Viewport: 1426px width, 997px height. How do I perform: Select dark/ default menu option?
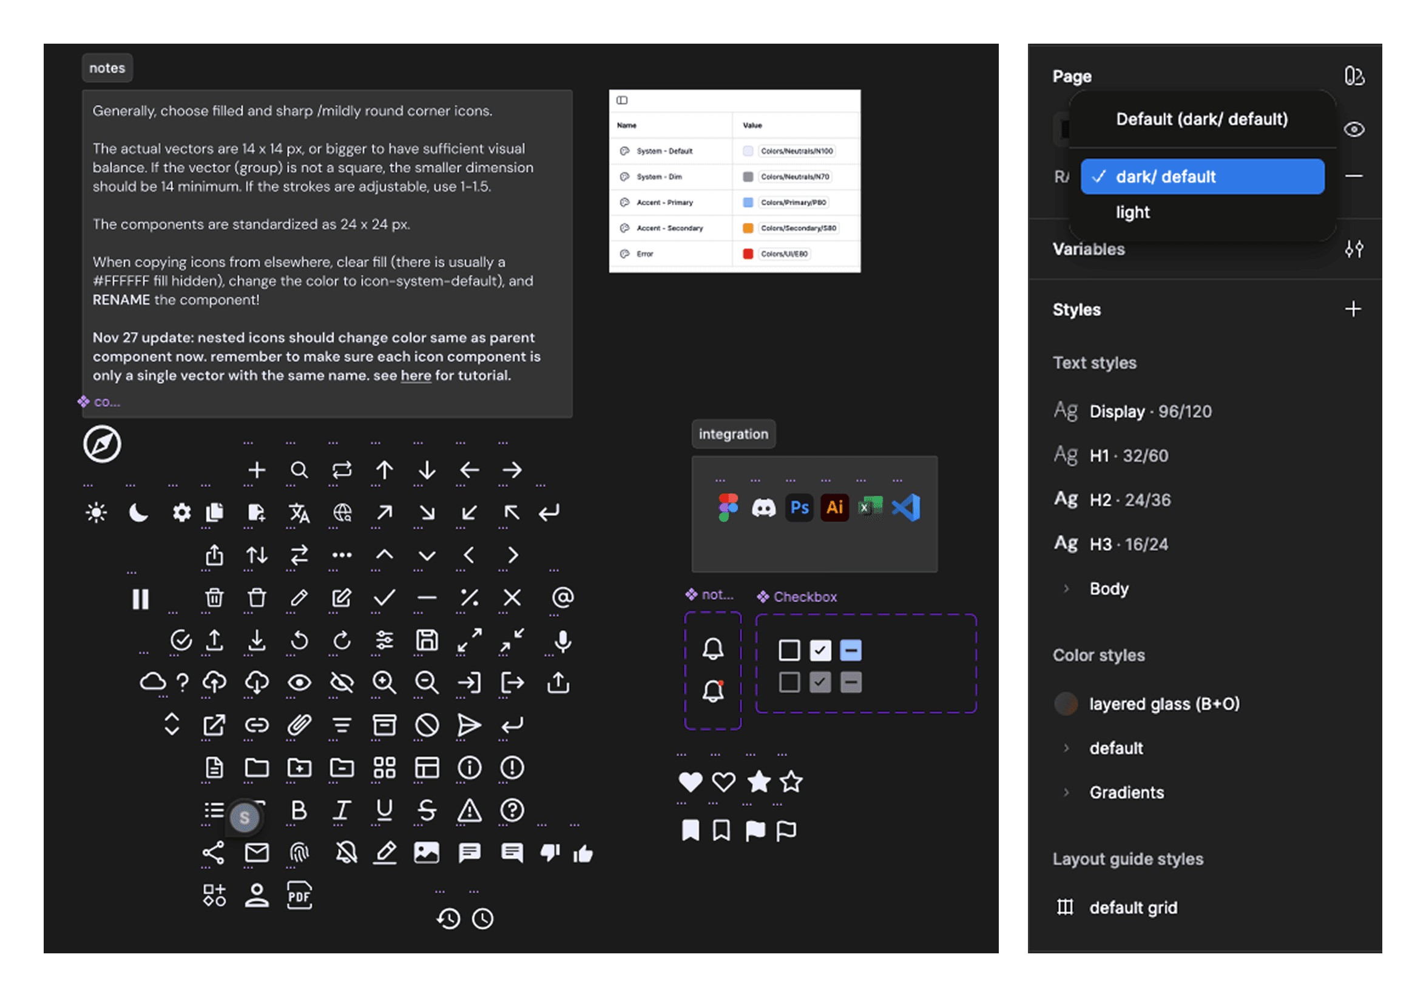pyautogui.click(x=1202, y=177)
